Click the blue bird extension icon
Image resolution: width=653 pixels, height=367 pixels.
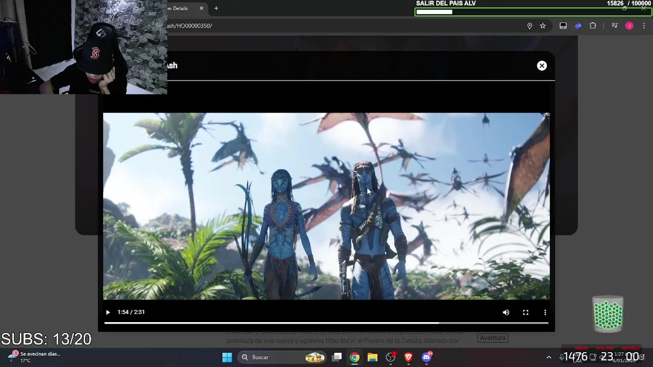(x=578, y=26)
